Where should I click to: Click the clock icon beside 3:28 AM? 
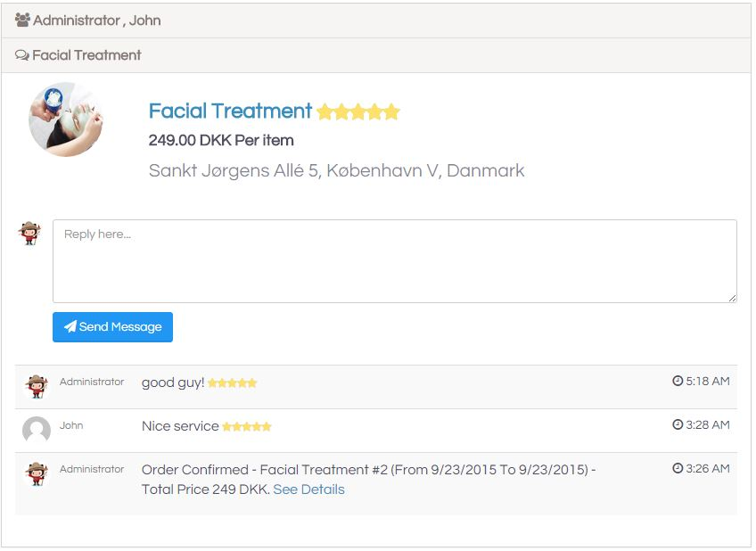678,424
